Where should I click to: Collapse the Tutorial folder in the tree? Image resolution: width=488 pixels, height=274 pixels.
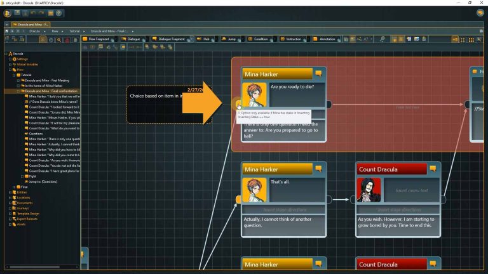tap(15, 75)
